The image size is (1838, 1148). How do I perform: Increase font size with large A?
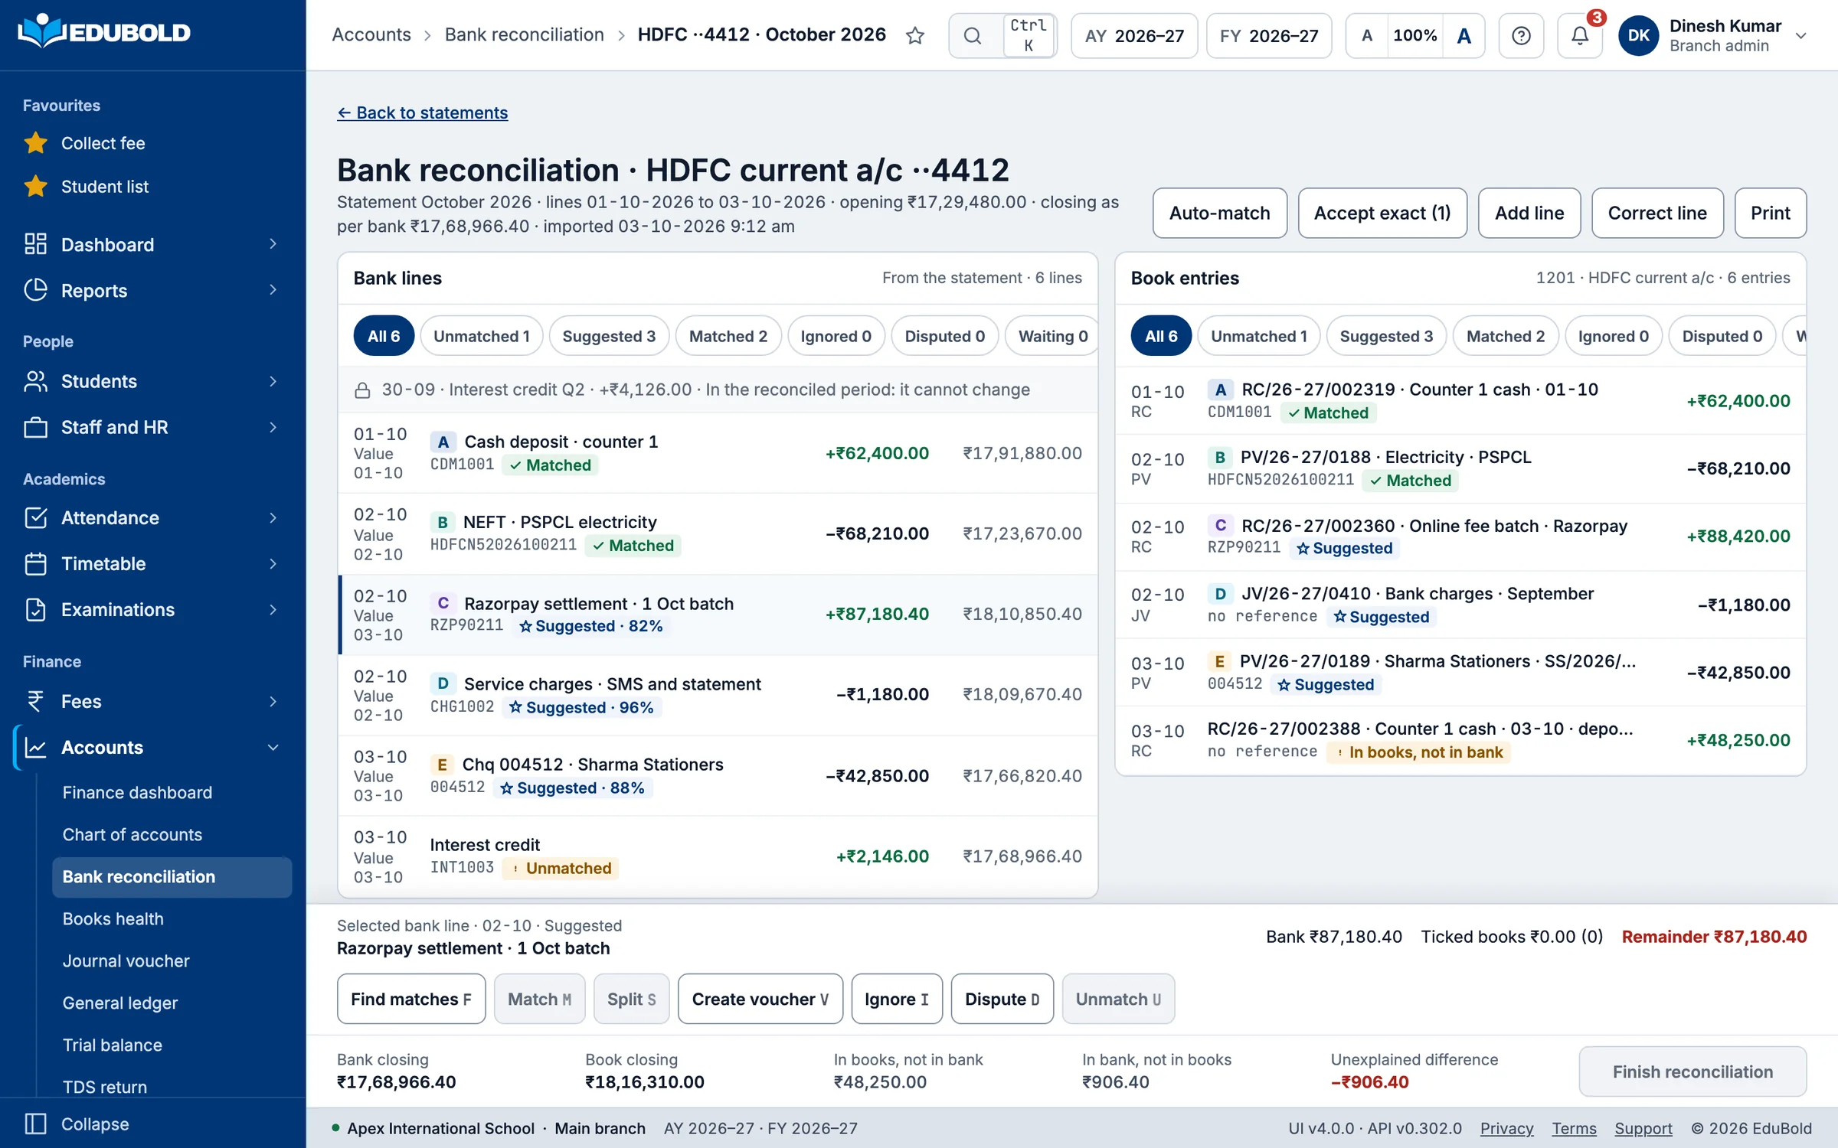(x=1464, y=35)
